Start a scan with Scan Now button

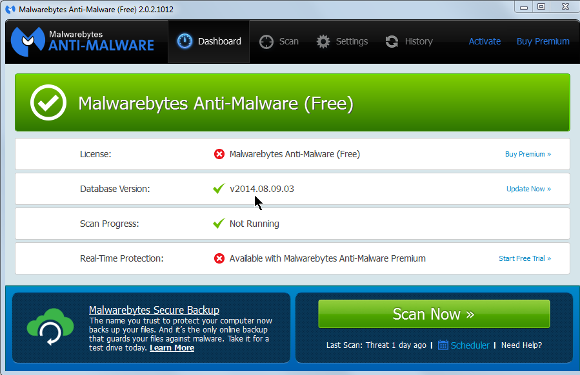[x=434, y=314]
